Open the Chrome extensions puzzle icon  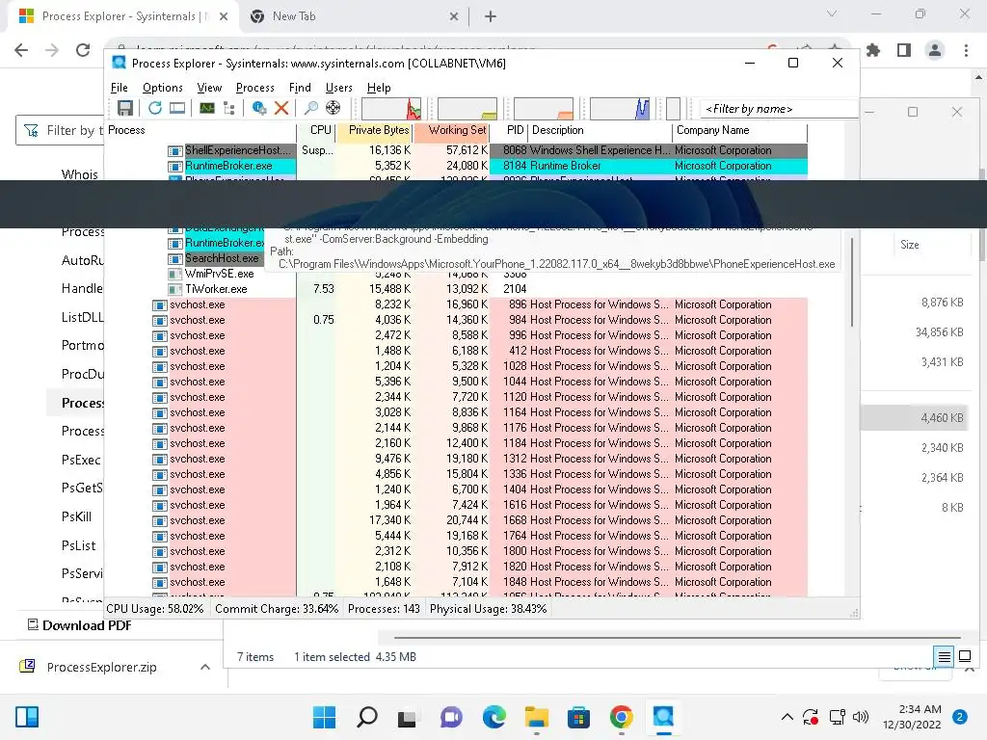click(x=873, y=50)
